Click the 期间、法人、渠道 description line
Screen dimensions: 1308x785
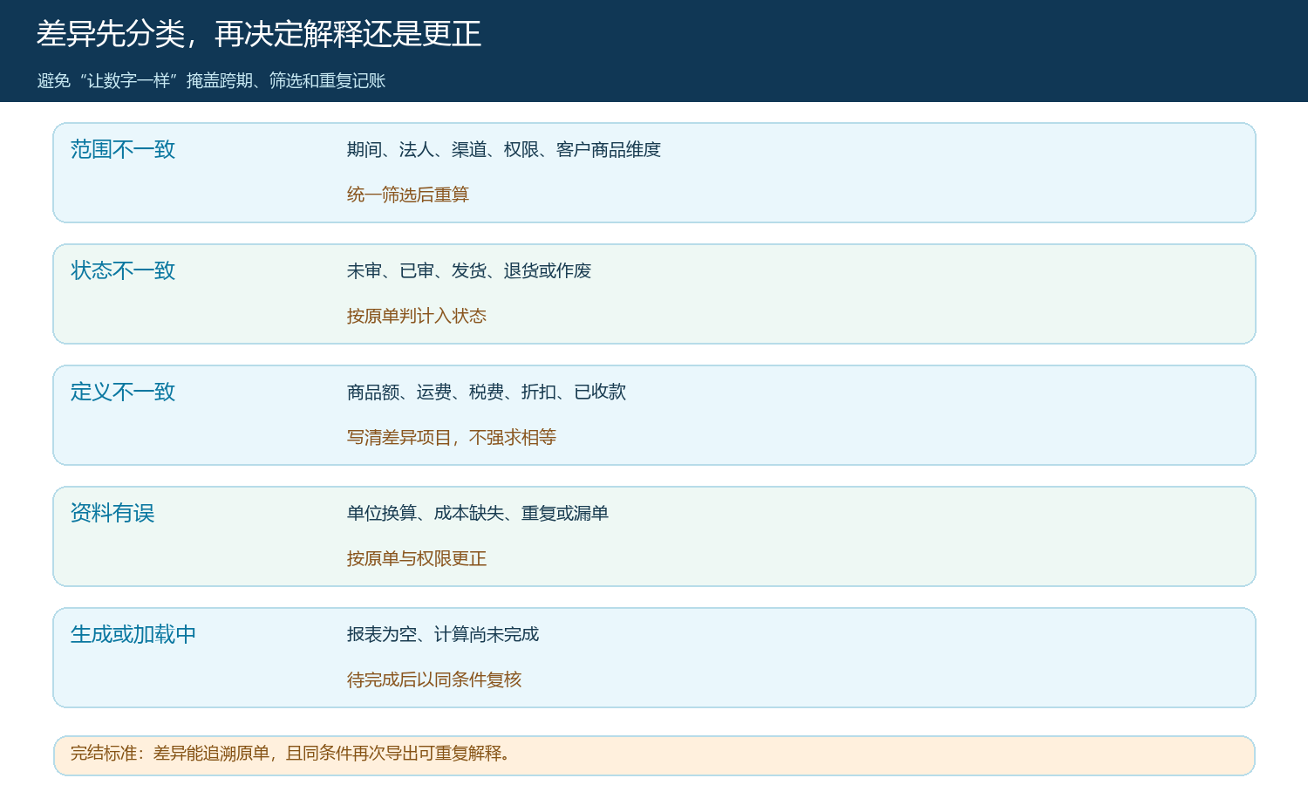click(504, 150)
